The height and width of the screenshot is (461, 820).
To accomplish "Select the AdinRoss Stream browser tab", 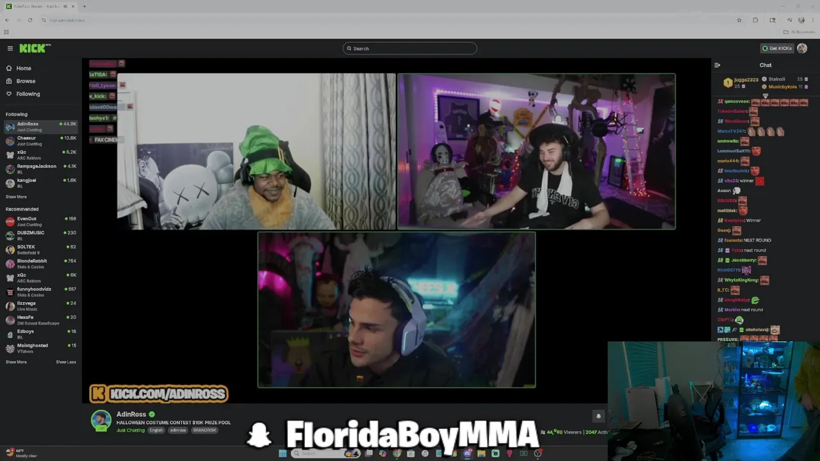I will click(41, 6).
